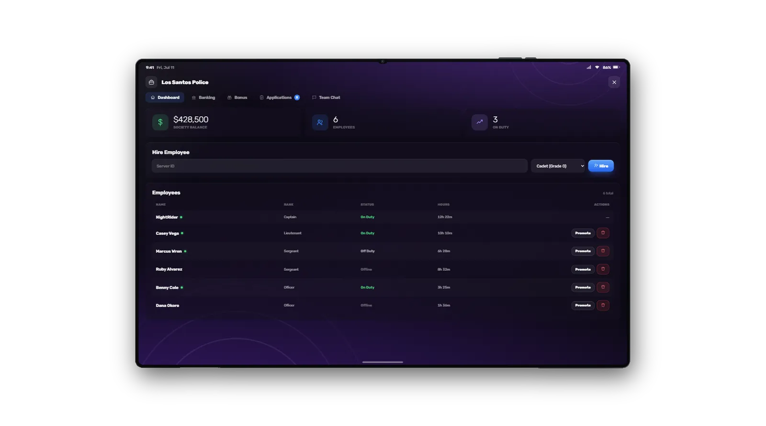The width and height of the screenshot is (766, 426).
Task: Click the green dollar society balance icon
Action: click(160, 122)
